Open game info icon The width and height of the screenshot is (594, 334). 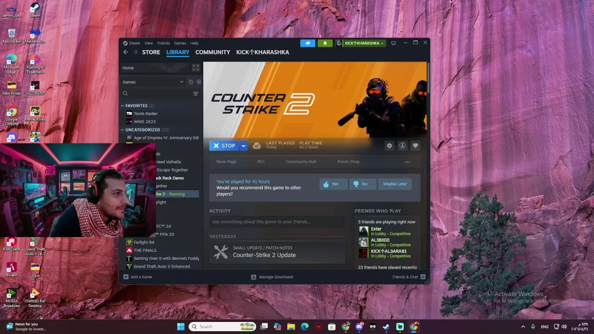[x=402, y=146]
